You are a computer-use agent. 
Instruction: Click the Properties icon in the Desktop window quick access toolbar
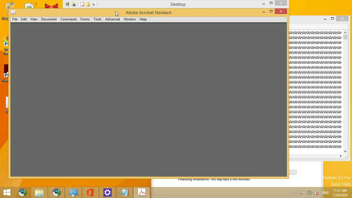pyautogui.click(x=82, y=4)
